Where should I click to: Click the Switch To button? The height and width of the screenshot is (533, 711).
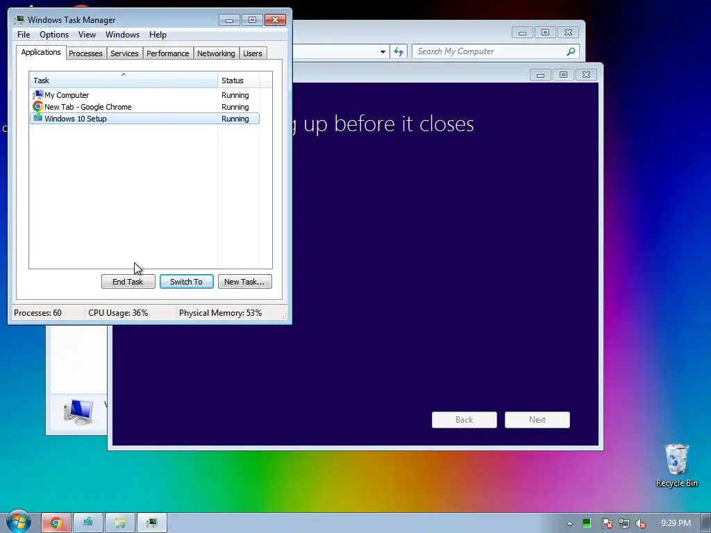[186, 282]
